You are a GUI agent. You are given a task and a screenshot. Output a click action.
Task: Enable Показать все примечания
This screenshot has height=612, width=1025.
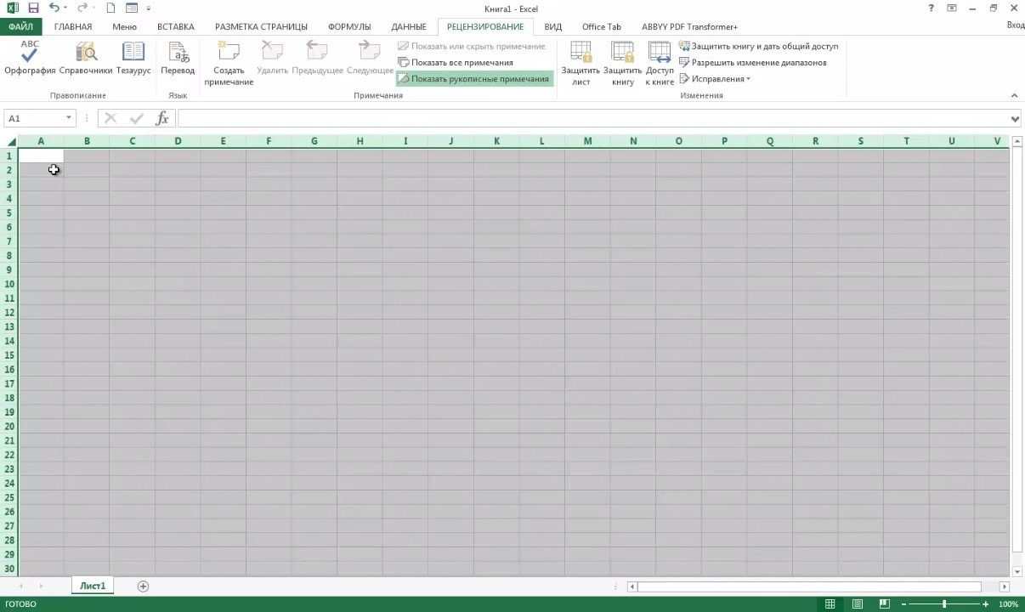[x=460, y=62]
